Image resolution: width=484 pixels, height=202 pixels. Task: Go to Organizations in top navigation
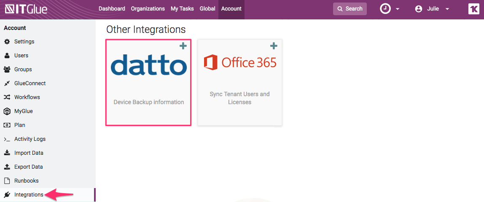tap(148, 9)
